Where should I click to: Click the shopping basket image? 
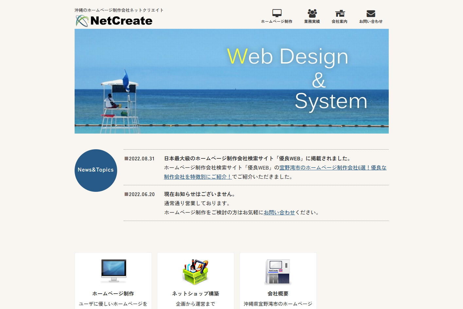pyautogui.click(x=196, y=272)
